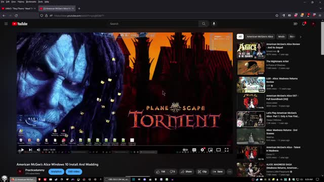This screenshot has width=324, height=182.
Task: Mute the video volume speaker icon
Action: 38,150
